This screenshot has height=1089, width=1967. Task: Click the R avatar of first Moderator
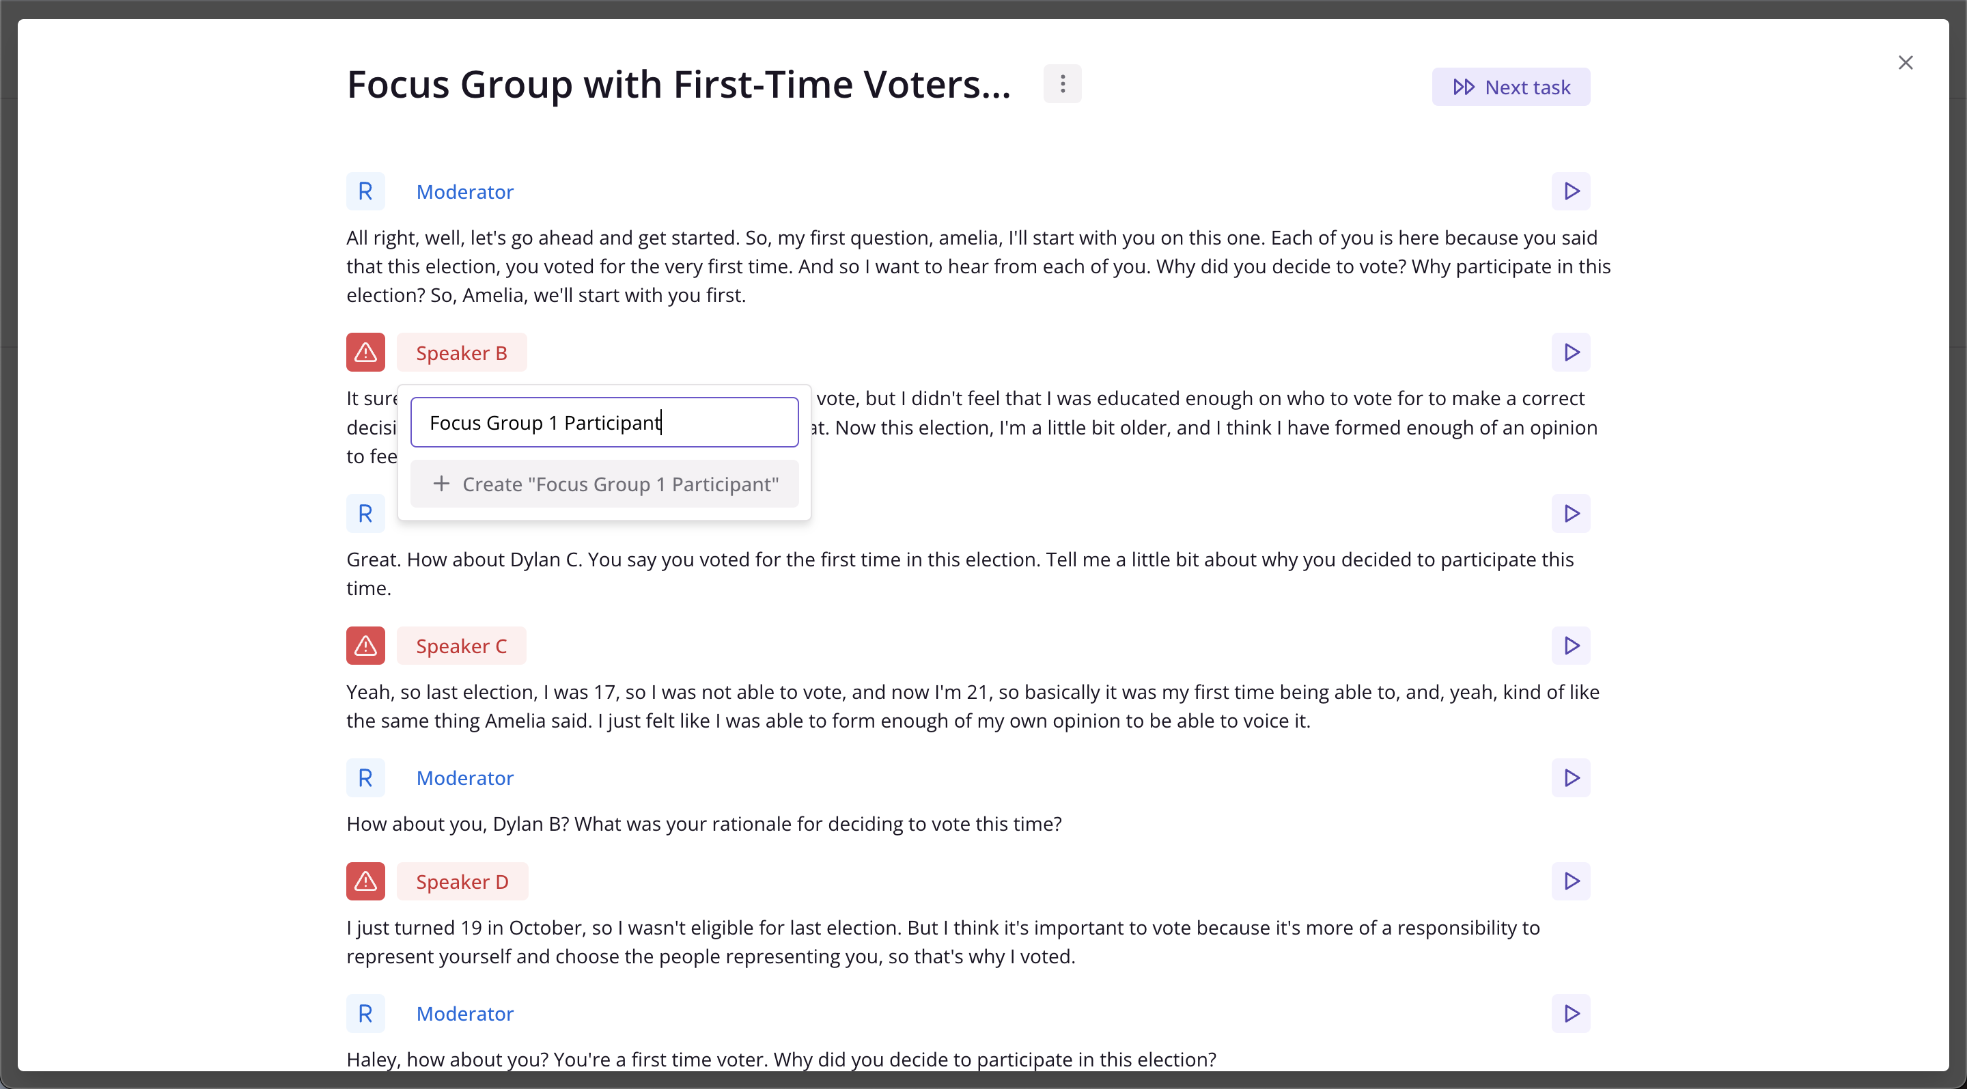coord(366,191)
